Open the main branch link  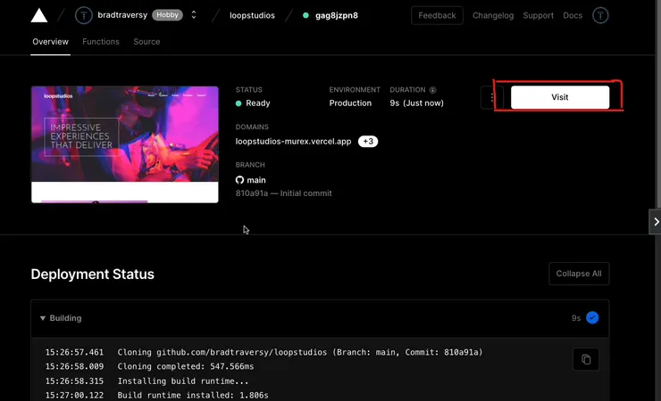255,180
